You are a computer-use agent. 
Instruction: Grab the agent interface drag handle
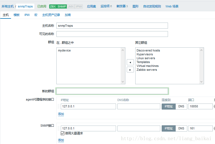tap(59, 107)
